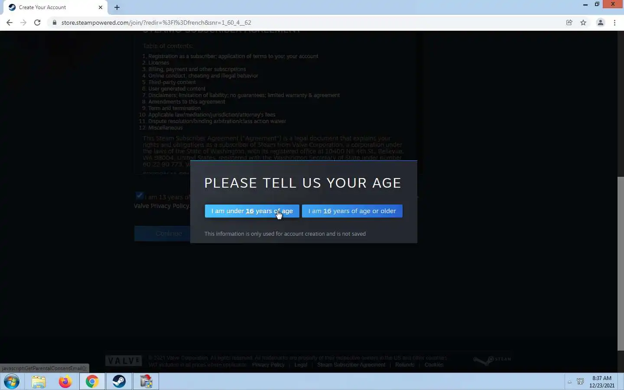Open the clock showing 8:37 AM
The width and height of the screenshot is (624, 390).
click(602, 382)
